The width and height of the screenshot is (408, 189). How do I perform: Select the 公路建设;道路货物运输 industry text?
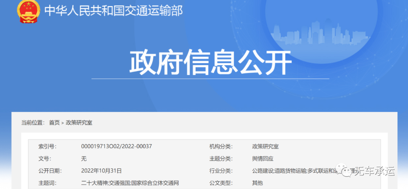[280, 171]
